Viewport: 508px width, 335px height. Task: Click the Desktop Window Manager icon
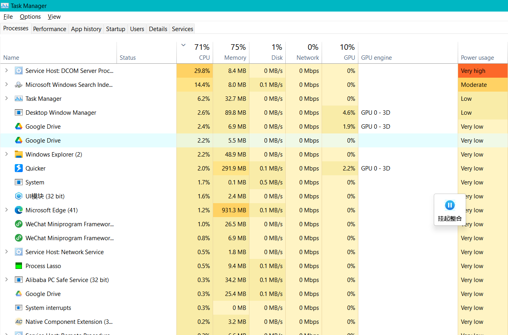click(19, 113)
